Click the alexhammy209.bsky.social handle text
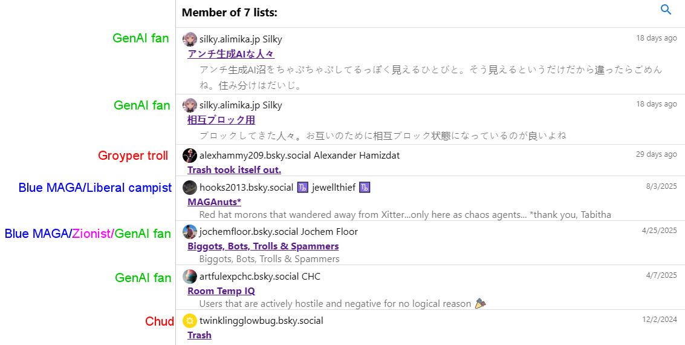Screen dimensions: 685x345 click(x=255, y=156)
